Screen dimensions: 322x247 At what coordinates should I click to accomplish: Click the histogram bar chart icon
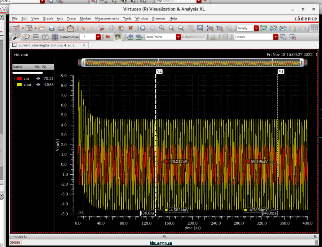(x=213, y=37)
